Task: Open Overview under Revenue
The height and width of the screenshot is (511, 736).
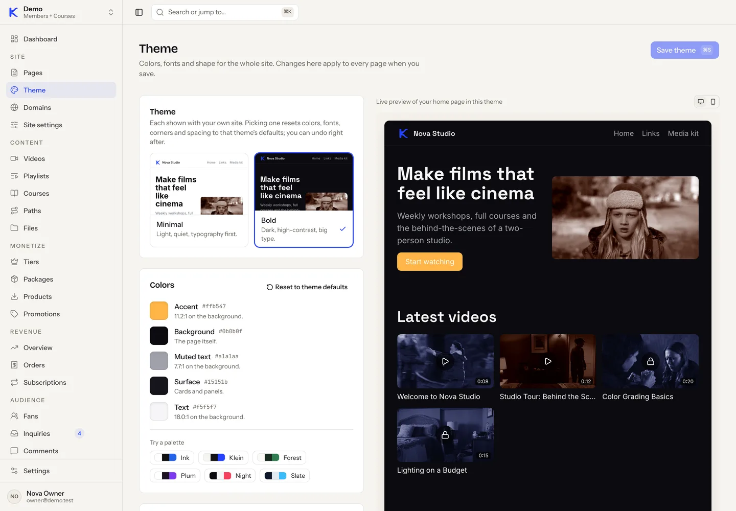Action: [61, 347]
